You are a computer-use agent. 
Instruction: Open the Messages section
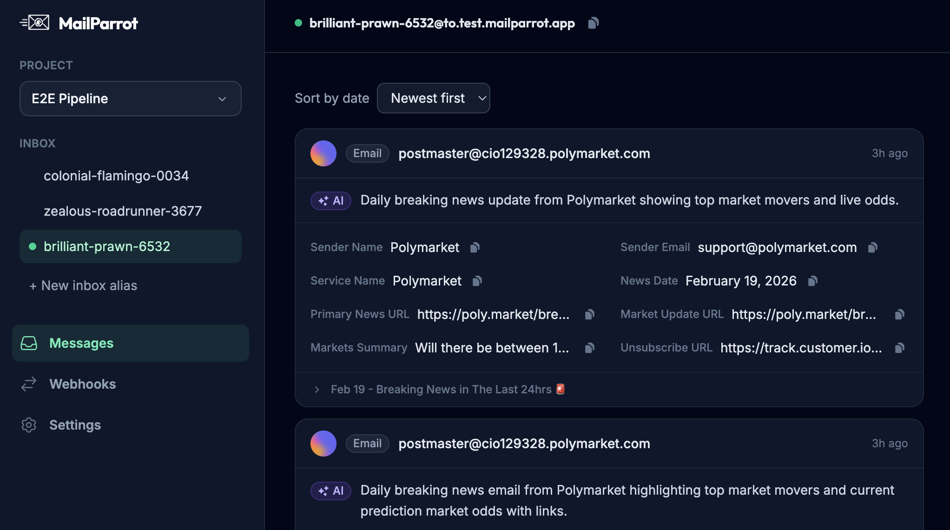coord(81,343)
